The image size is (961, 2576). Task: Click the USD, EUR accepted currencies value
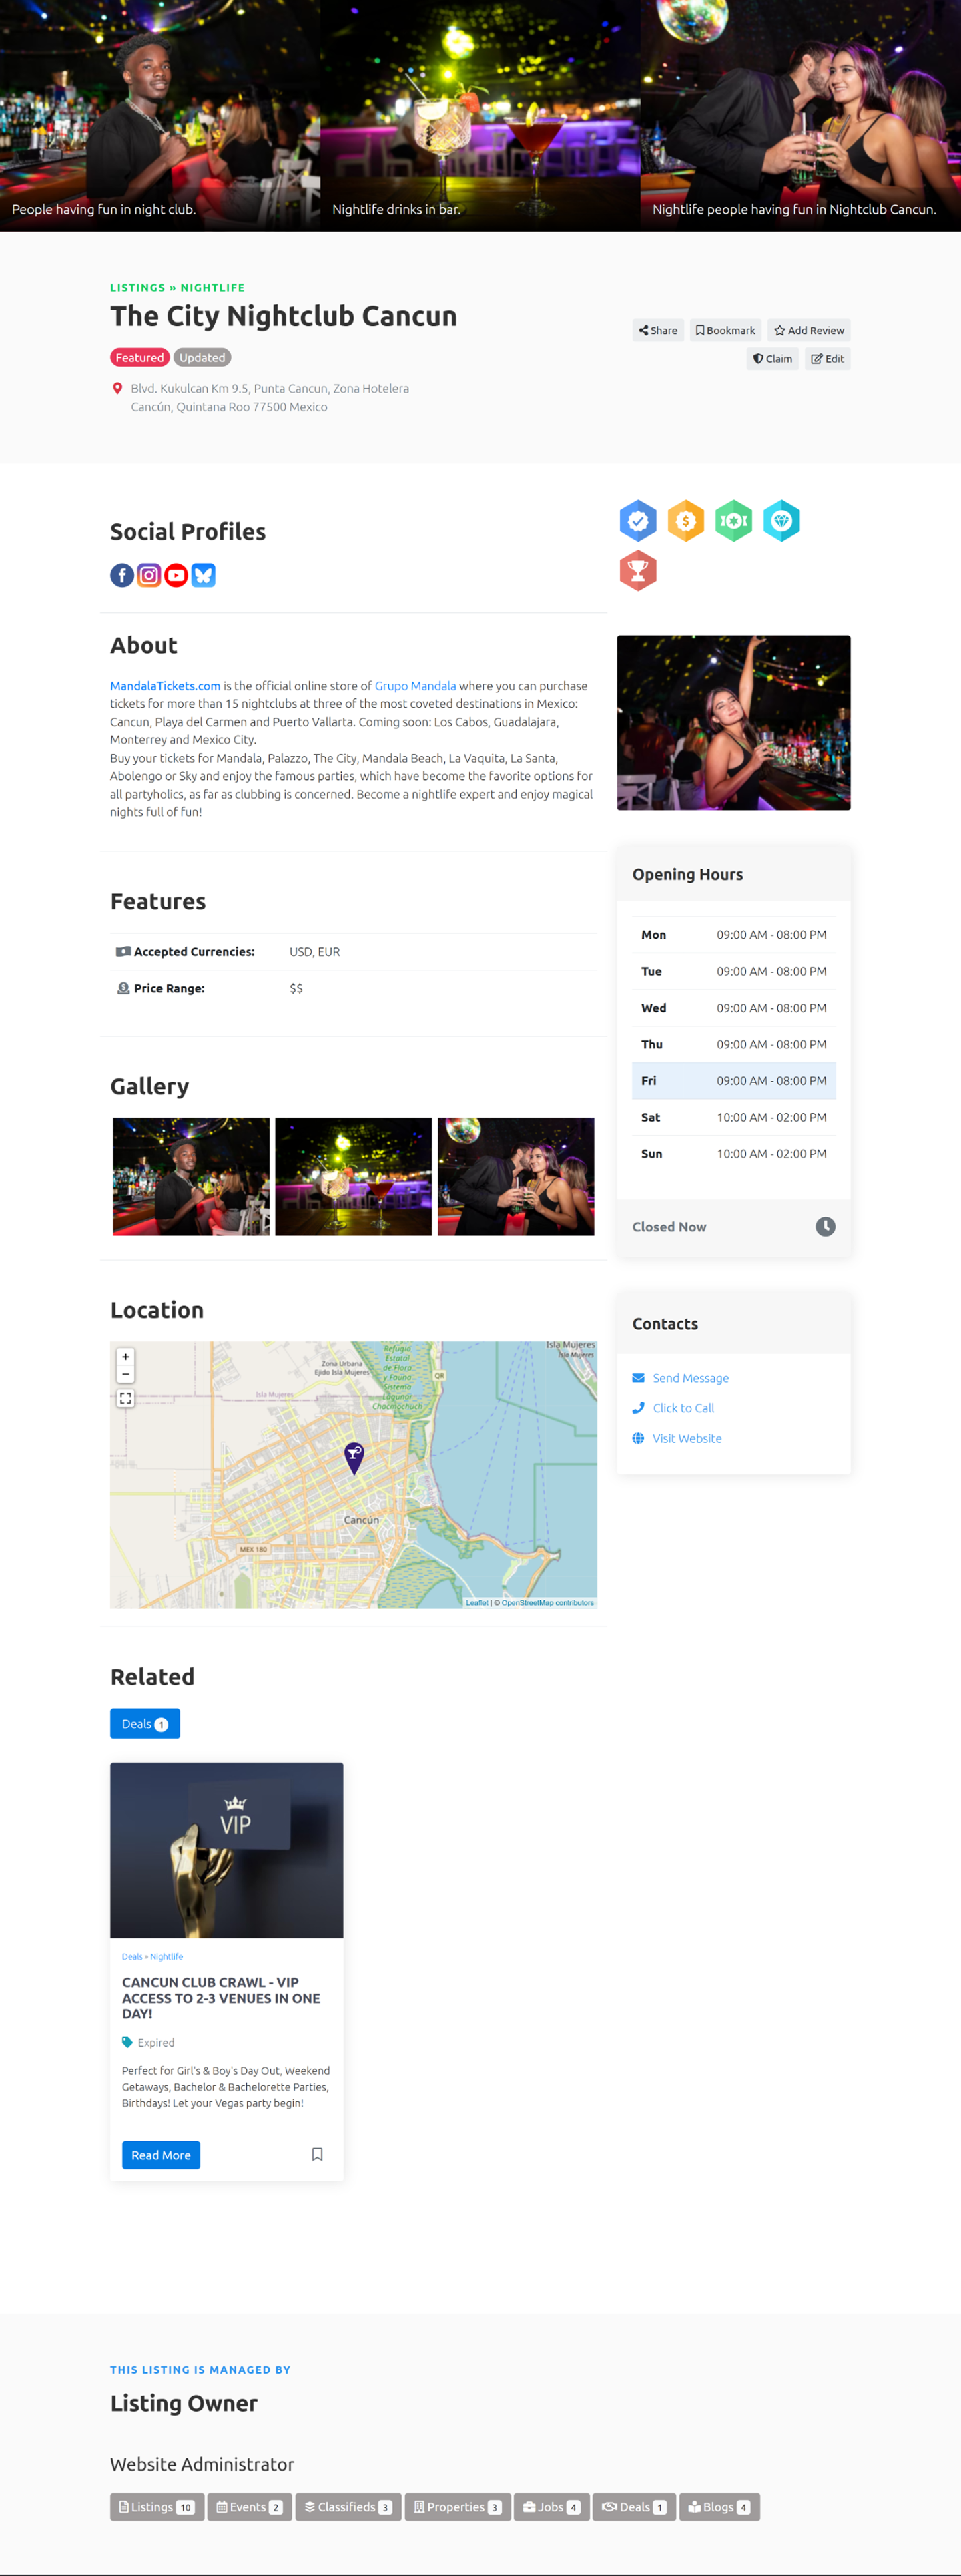(315, 952)
